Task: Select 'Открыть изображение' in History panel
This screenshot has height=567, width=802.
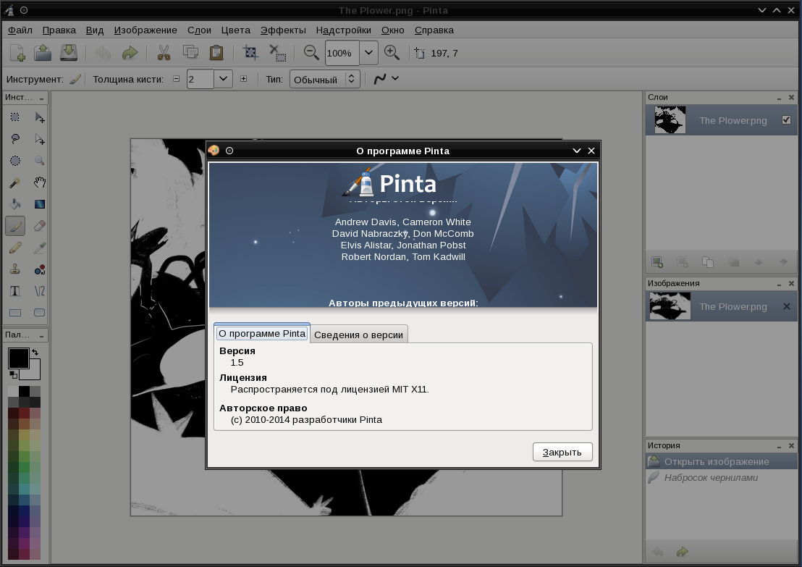Action: (717, 461)
